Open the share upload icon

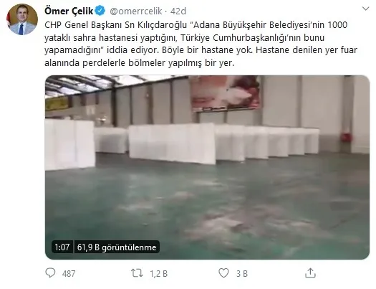310,273
